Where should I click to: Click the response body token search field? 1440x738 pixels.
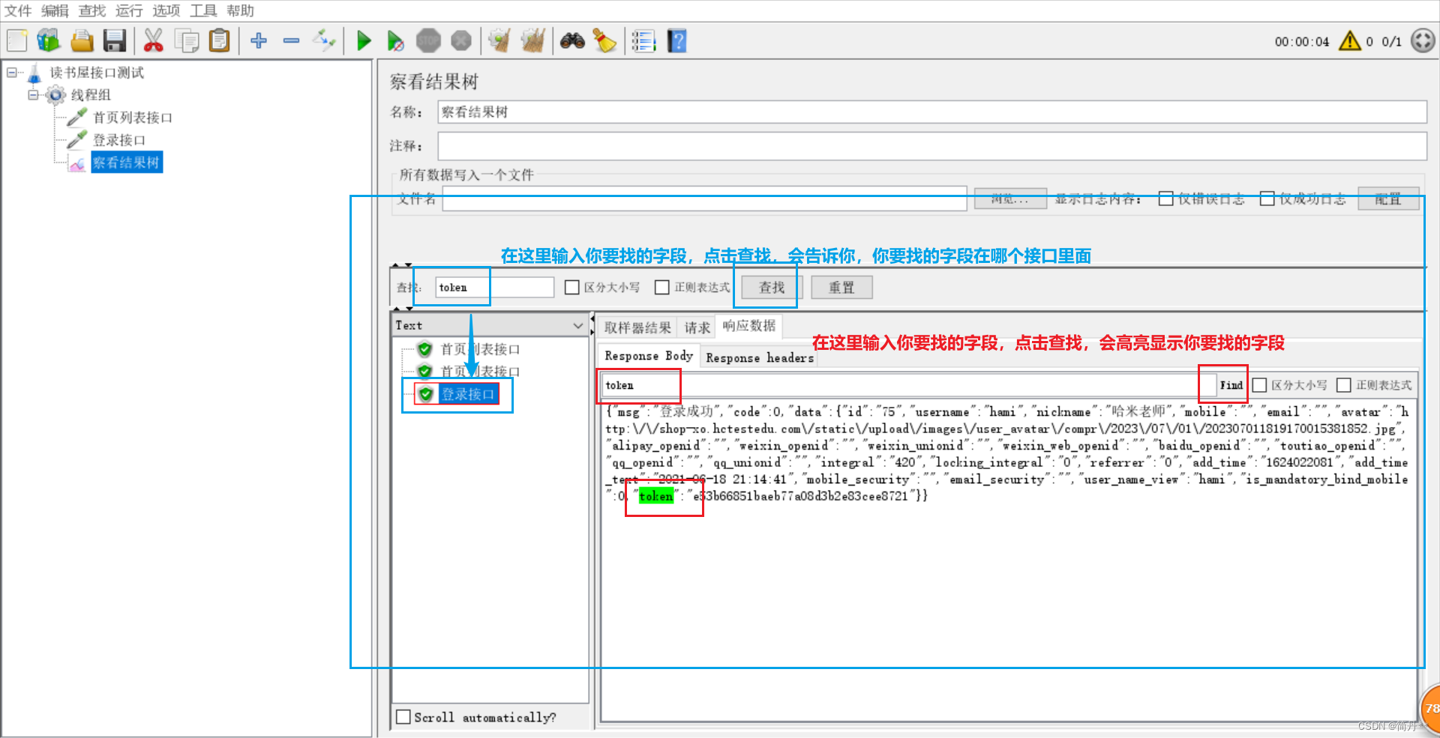[907, 385]
